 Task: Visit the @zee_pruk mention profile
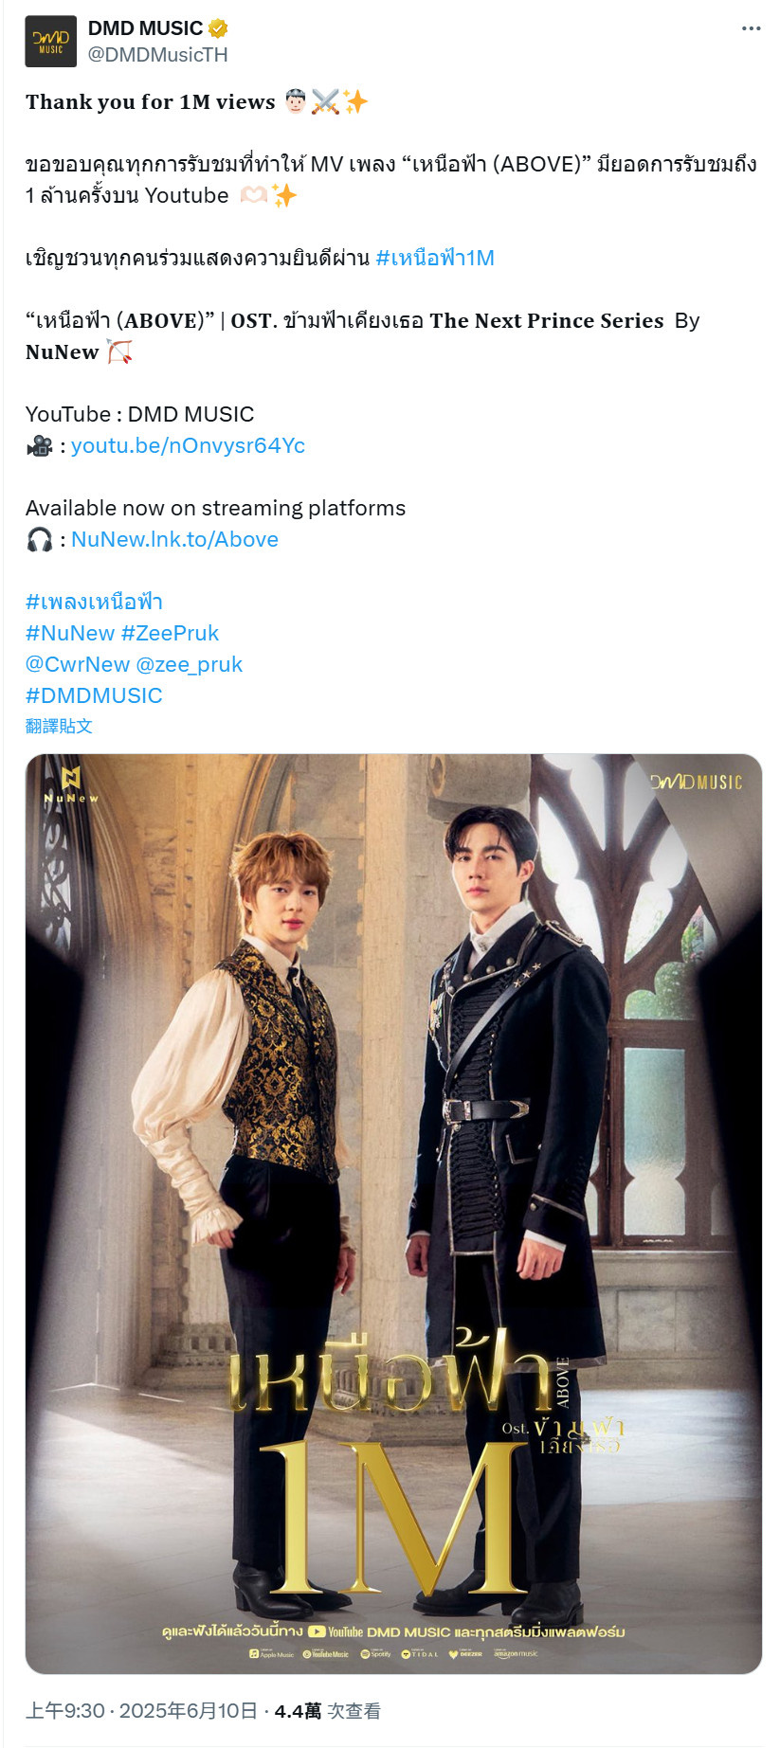[x=190, y=664]
